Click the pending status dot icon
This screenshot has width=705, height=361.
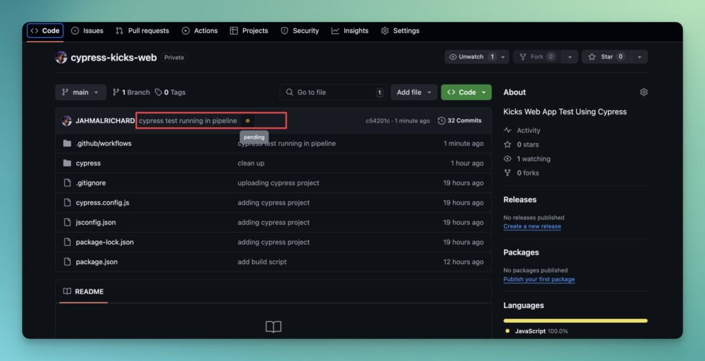pos(247,120)
